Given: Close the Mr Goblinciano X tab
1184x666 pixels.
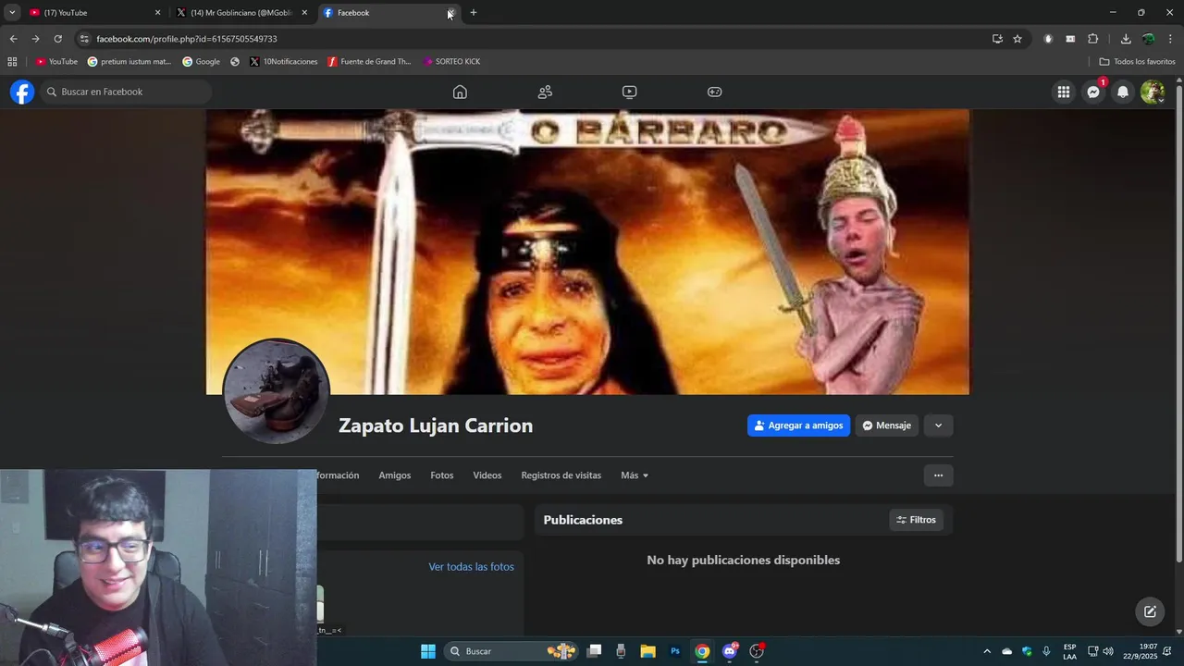Looking at the screenshot, I should point(304,13).
